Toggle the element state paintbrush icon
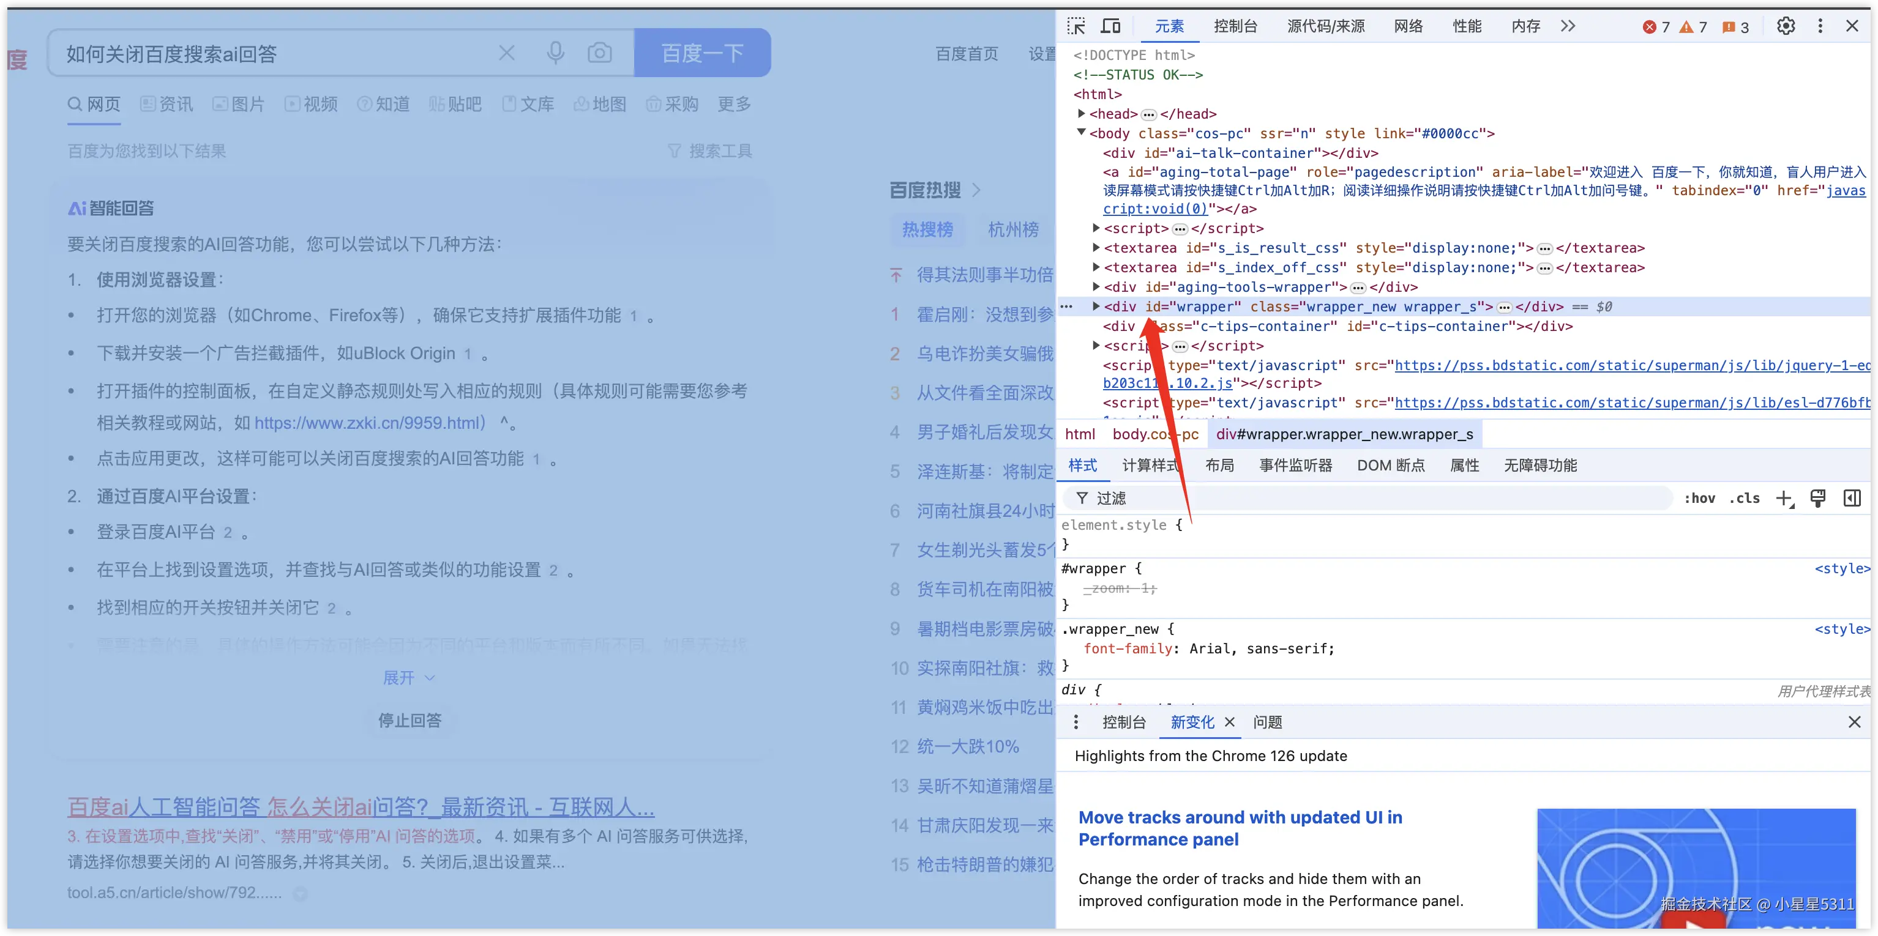This screenshot has height=936, width=1878. 1818,498
